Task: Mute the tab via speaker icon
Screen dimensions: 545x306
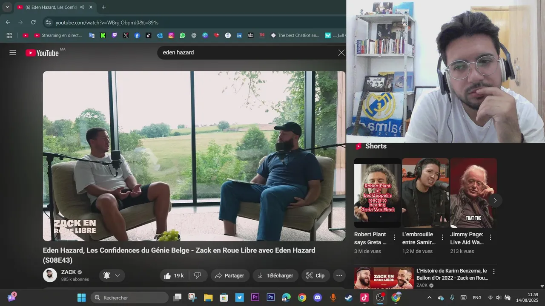Action: click(82, 7)
